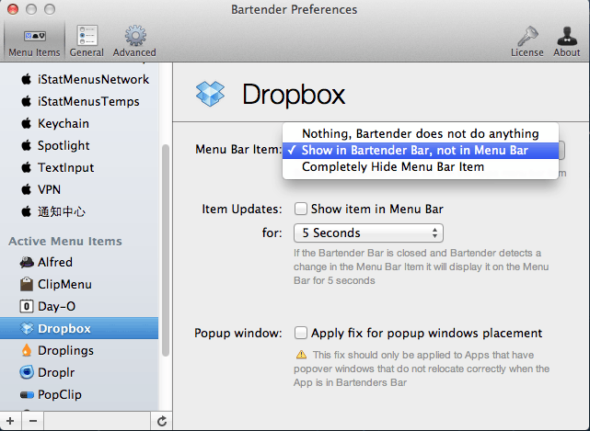Image resolution: width=590 pixels, height=431 pixels.
Task: Select PopClip name in sidebar
Action: coord(60,395)
